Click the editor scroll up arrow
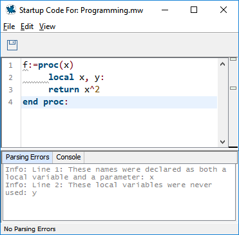Screen dimensions: 239x235 click(x=223, y=64)
